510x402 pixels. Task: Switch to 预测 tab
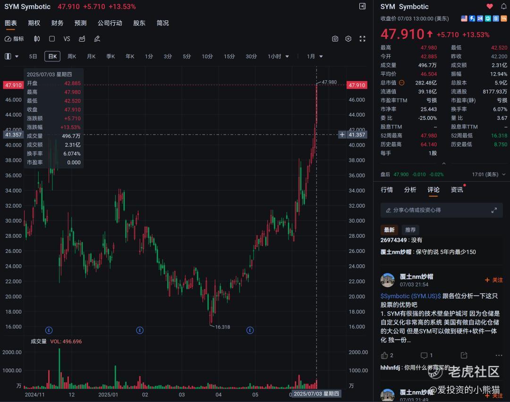pos(80,23)
